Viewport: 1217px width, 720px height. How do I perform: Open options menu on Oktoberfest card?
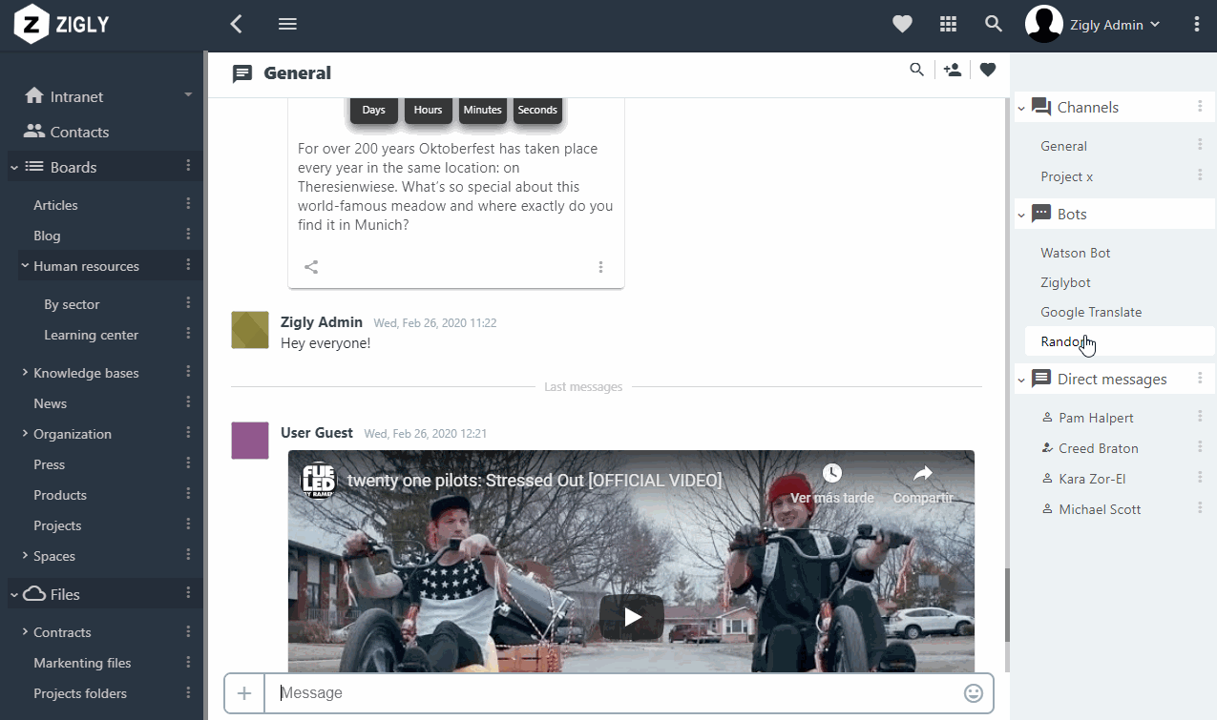click(x=600, y=267)
